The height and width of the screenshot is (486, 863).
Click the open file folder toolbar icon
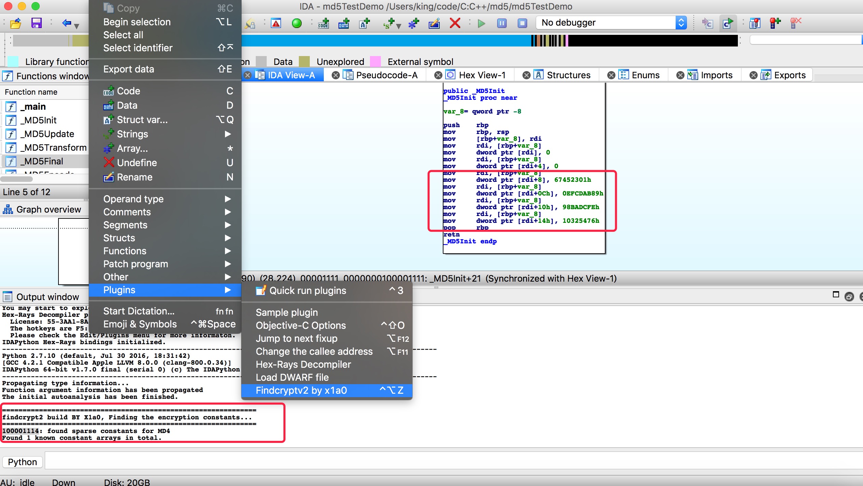tap(15, 23)
